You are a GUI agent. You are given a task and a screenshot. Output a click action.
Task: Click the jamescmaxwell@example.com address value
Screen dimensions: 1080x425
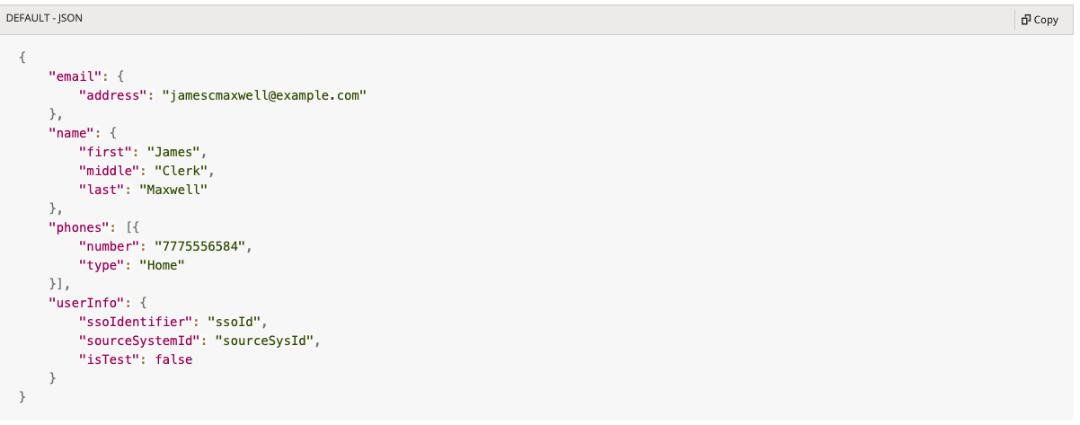coord(265,94)
